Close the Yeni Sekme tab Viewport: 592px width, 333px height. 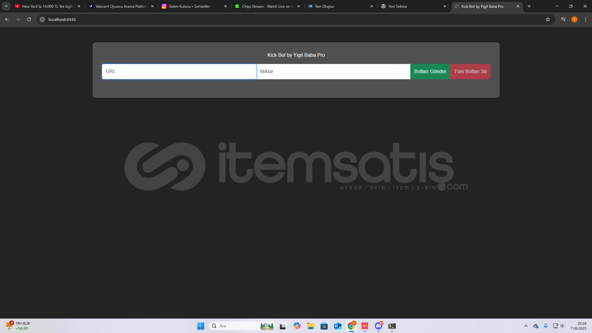coord(445,6)
